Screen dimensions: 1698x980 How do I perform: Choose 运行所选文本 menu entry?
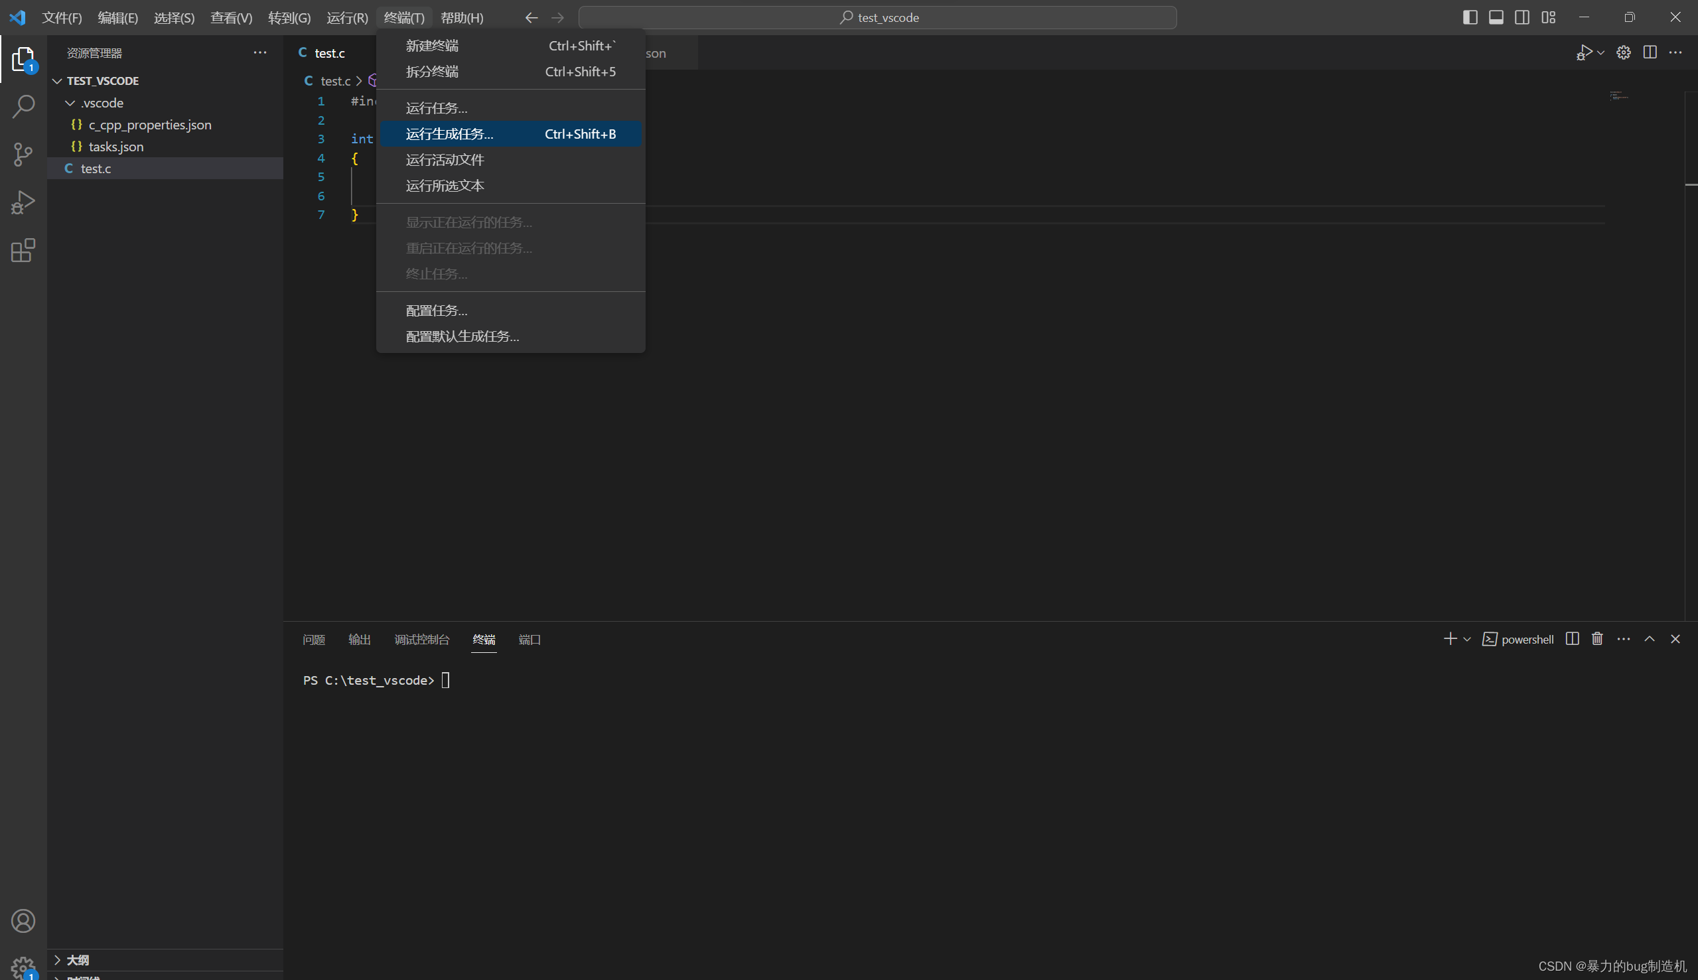coord(511,186)
